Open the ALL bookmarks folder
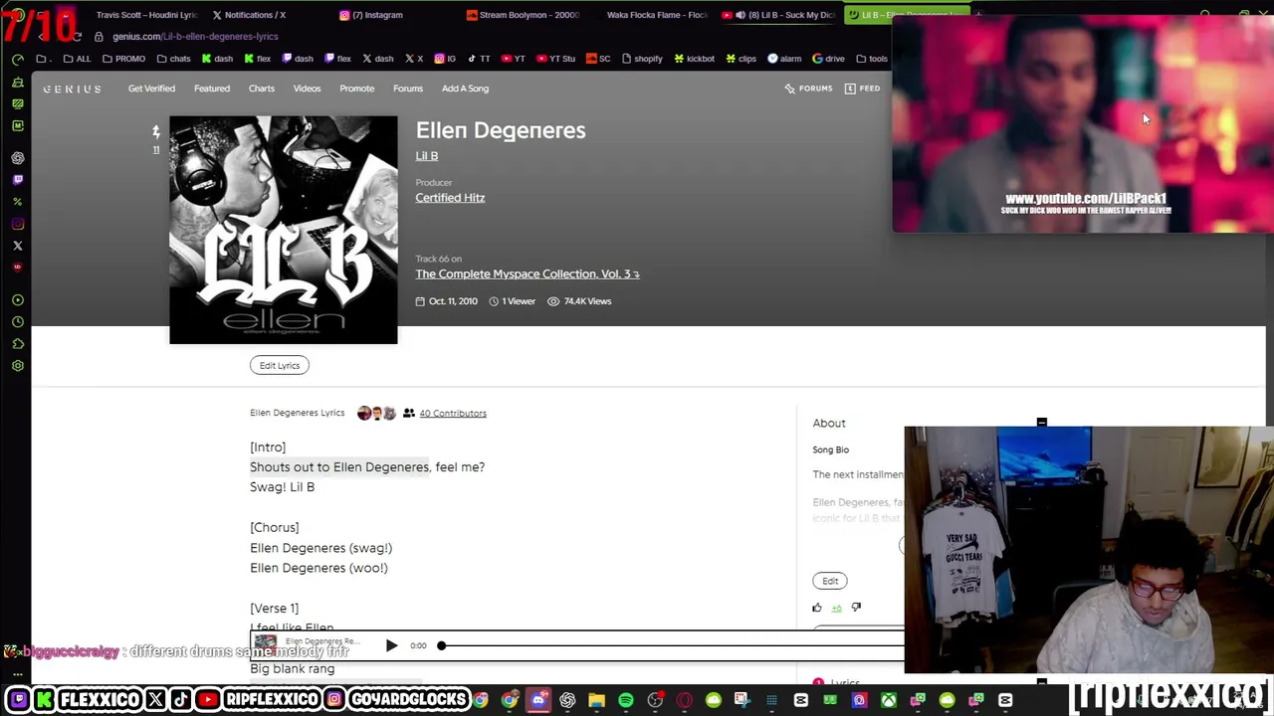 (x=77, y=59)
